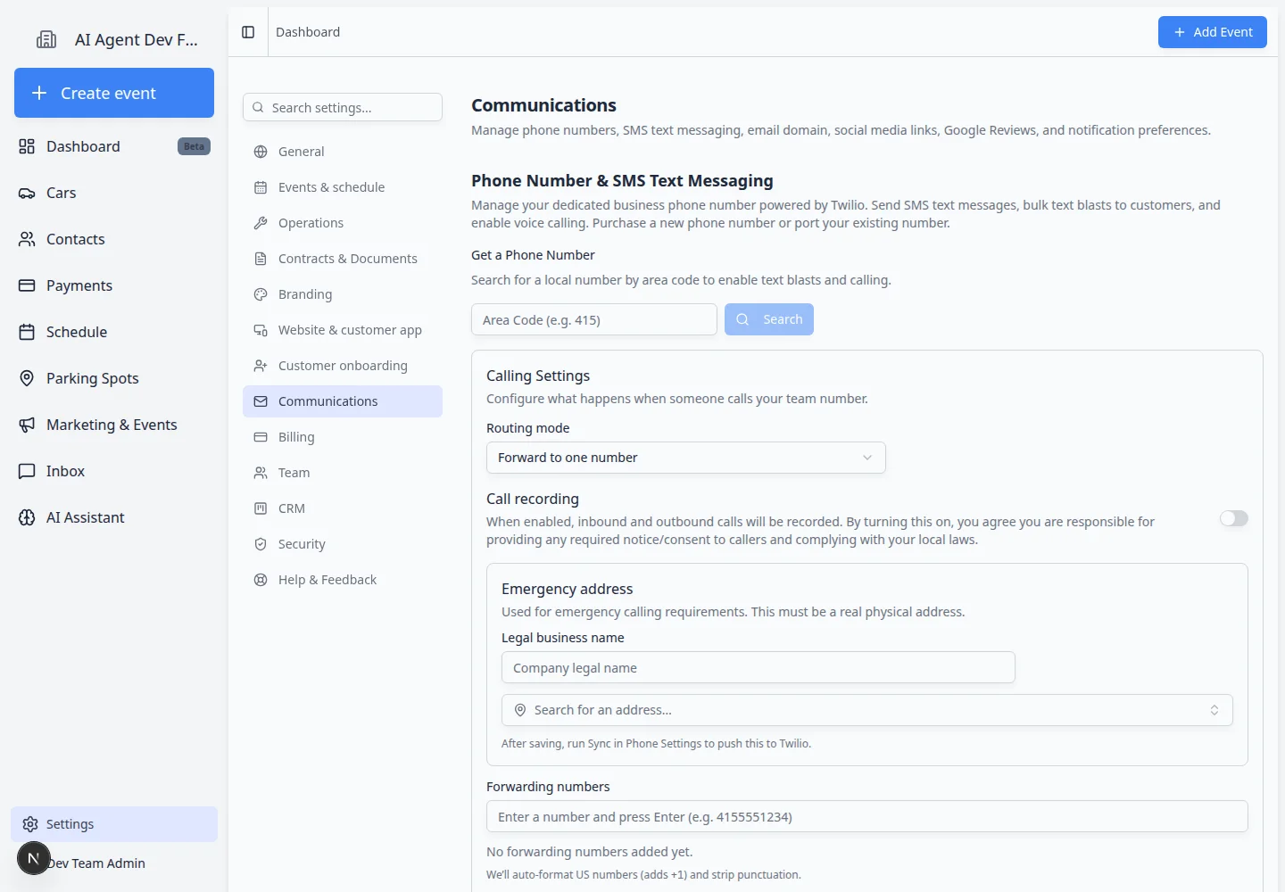
Task: Click the Create event button
Action: (x=114, y=93)
